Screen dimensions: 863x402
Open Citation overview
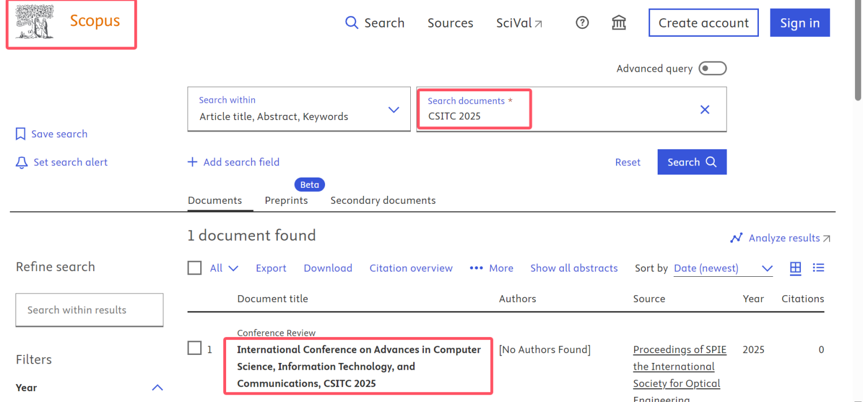pos(411,268)
